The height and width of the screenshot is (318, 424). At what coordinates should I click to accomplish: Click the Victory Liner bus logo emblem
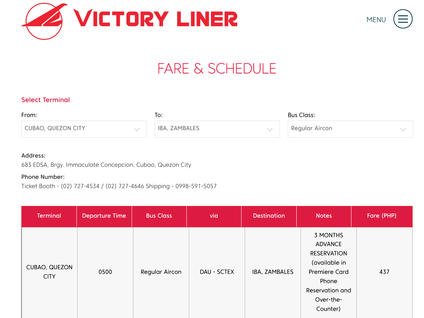click(x=44, y=21)
